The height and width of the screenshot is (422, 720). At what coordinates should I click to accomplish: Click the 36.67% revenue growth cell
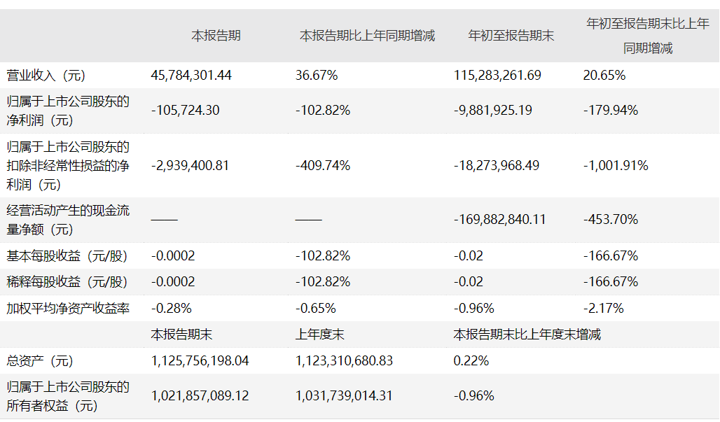pyautogui.click(x=317, y=75)
